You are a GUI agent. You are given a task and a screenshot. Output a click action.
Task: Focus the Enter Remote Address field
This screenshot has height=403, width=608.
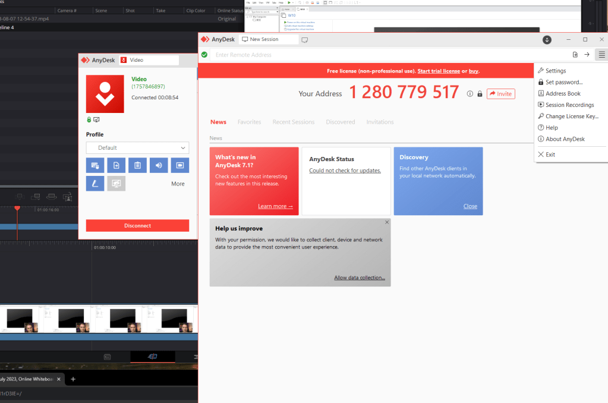click(388, 55)
